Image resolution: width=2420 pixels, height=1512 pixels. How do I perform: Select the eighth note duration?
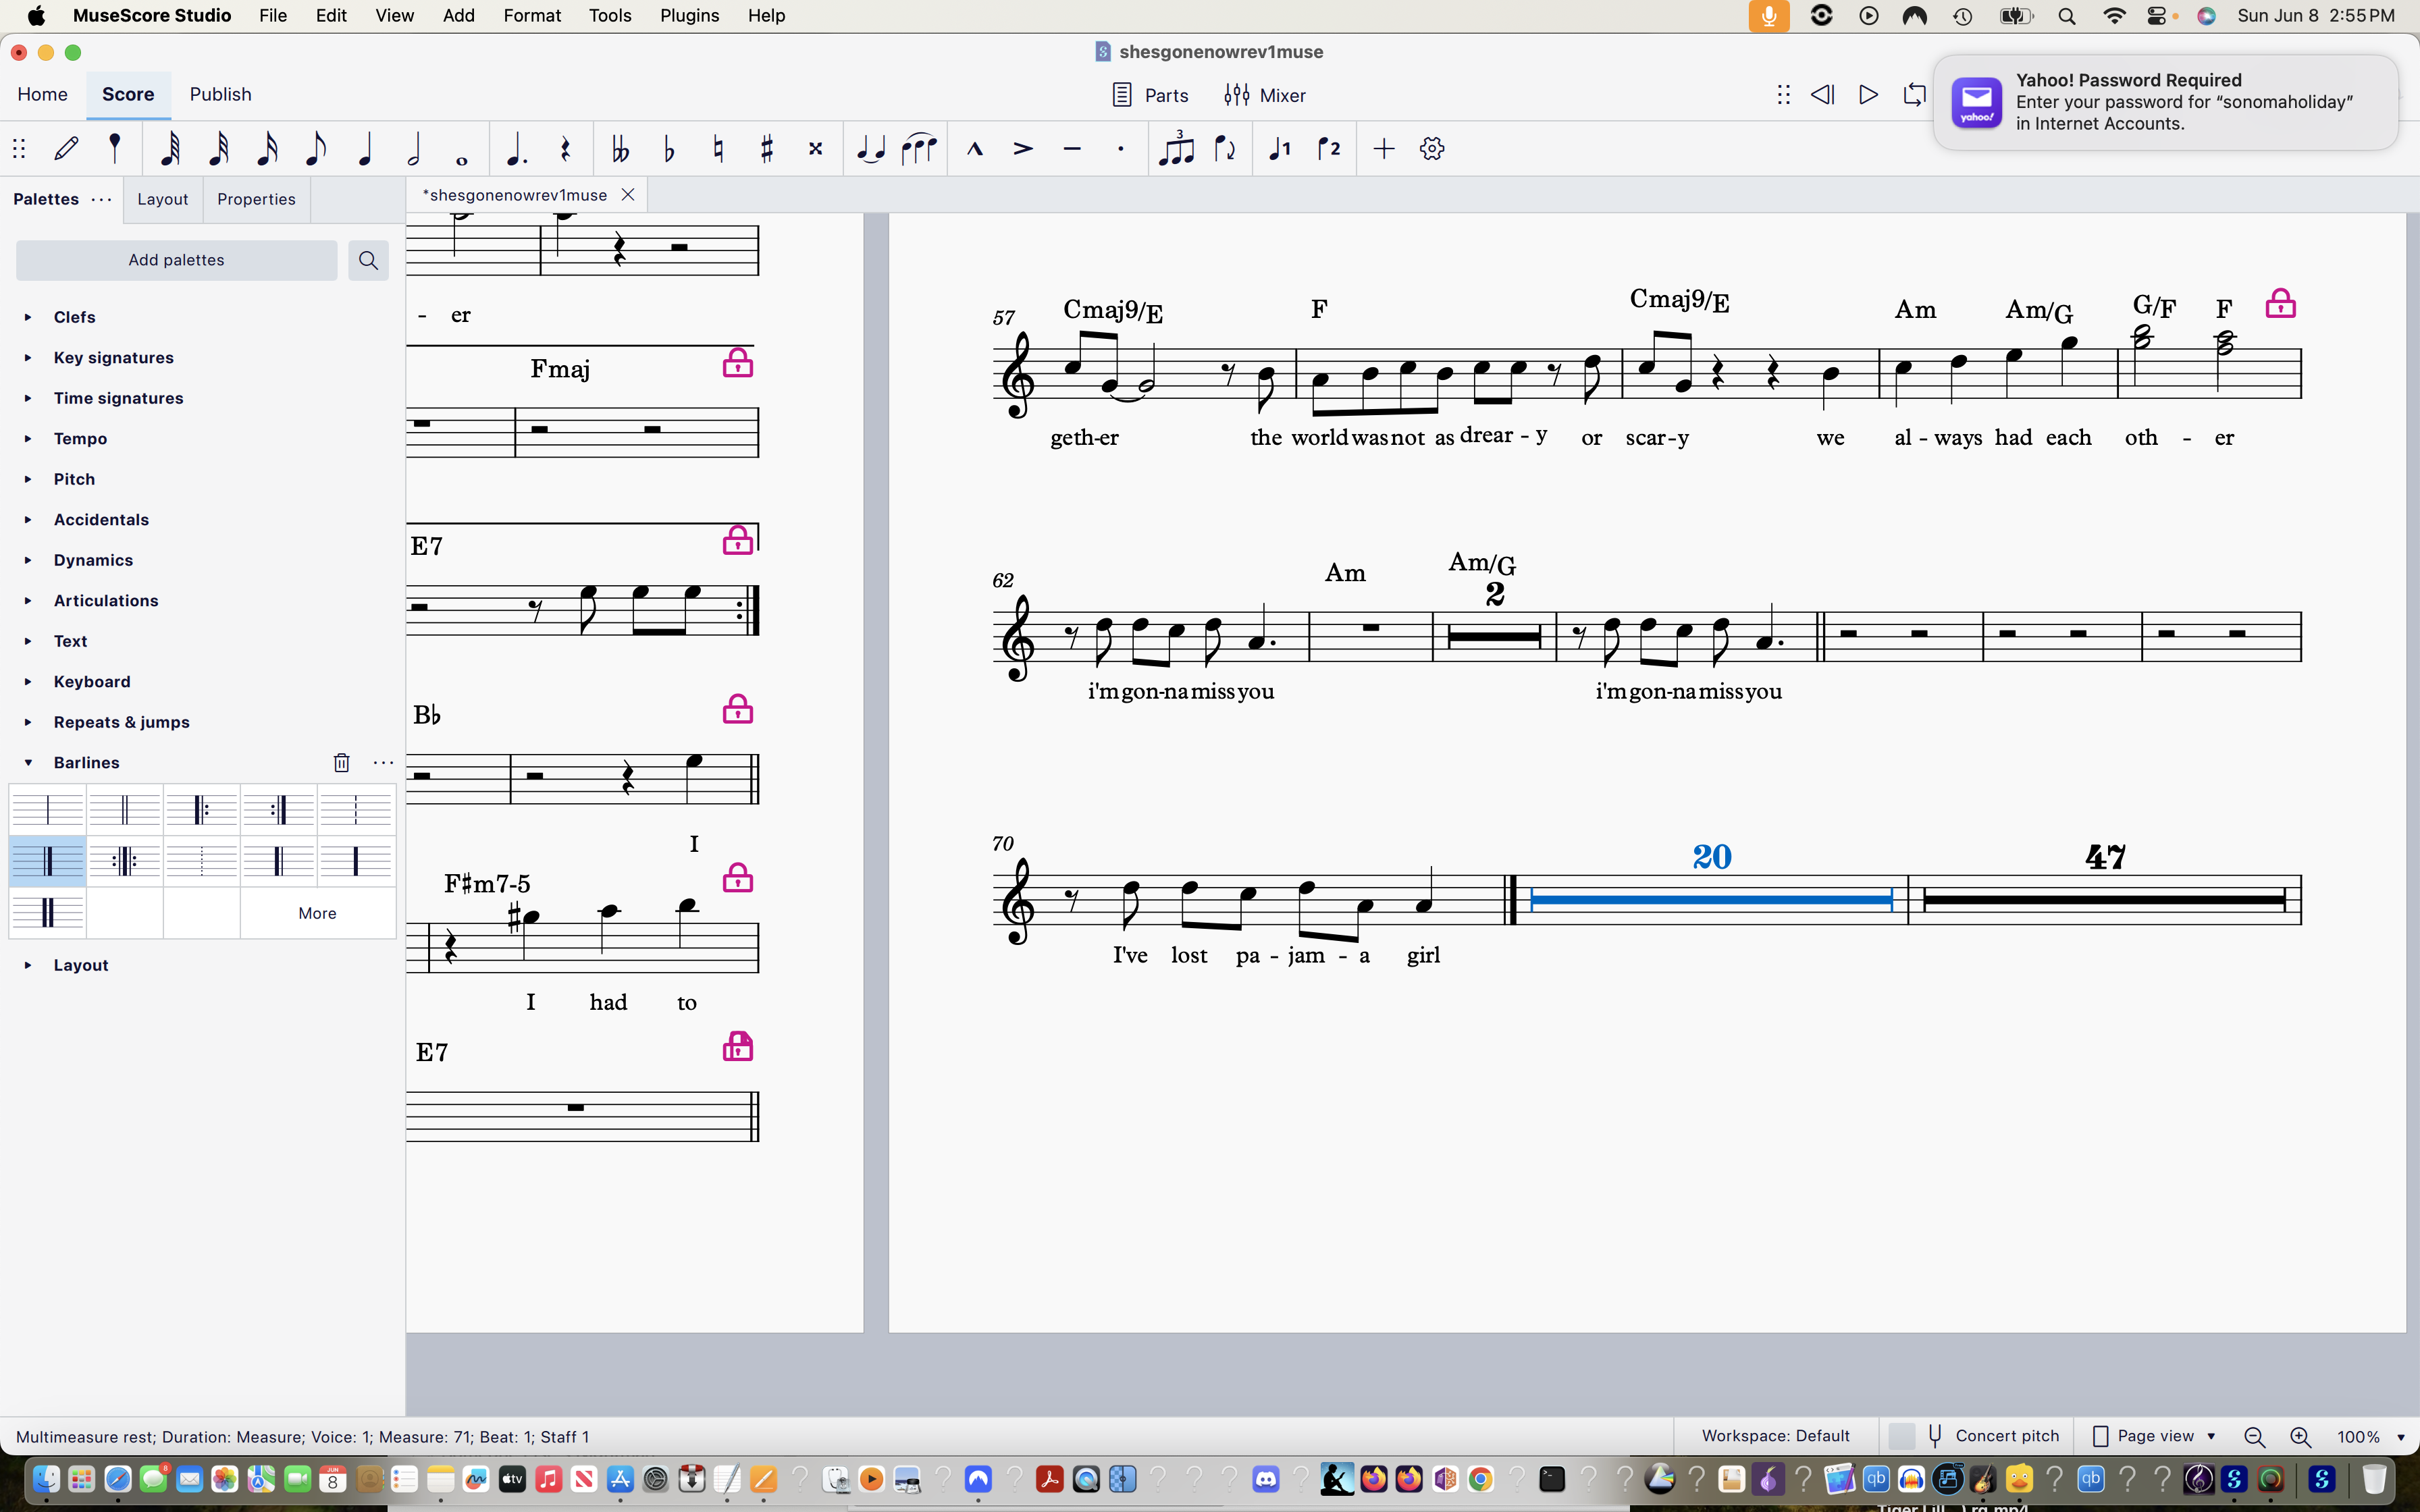pyautogui.click(x=315, y=149)
